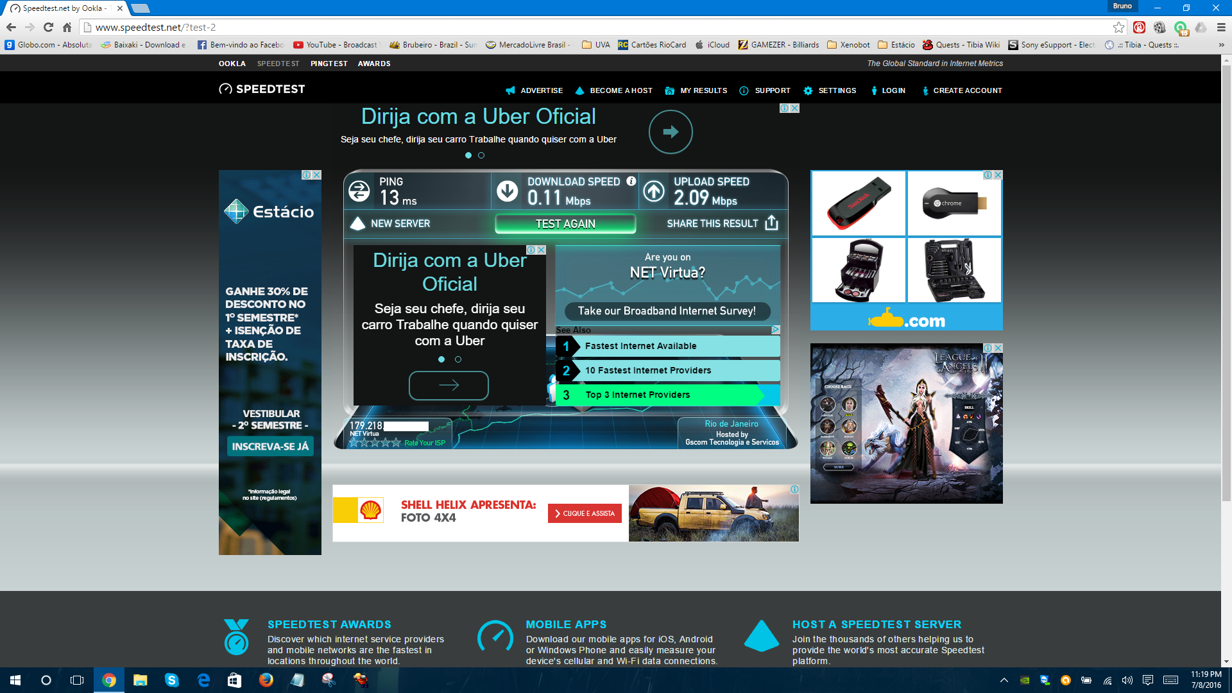Open Windows Start menu
Screen dimensions: 1232x693
tap(15, 680)
